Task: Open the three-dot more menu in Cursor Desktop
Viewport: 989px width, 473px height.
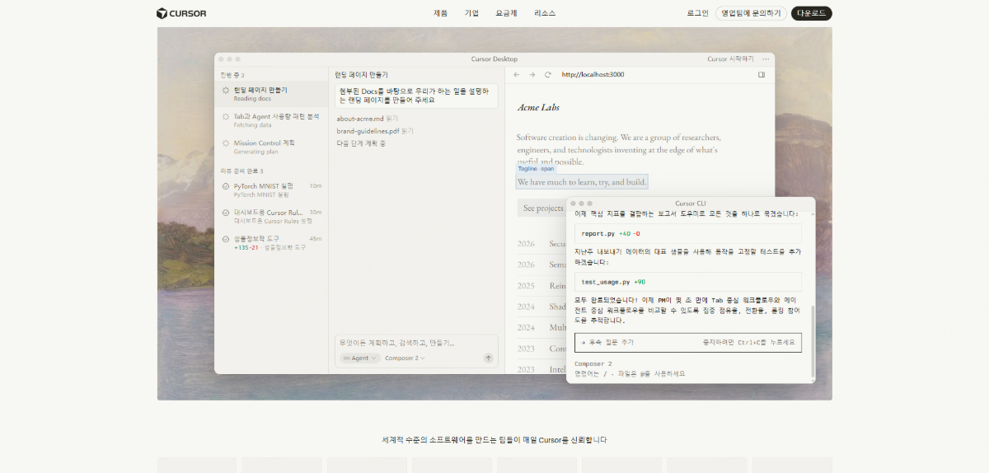Action: [766, 59]
